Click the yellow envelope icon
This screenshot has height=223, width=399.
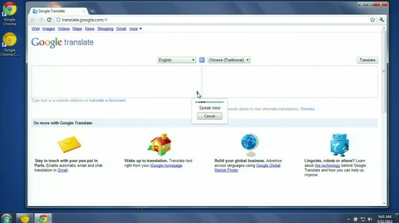point(69,144)
